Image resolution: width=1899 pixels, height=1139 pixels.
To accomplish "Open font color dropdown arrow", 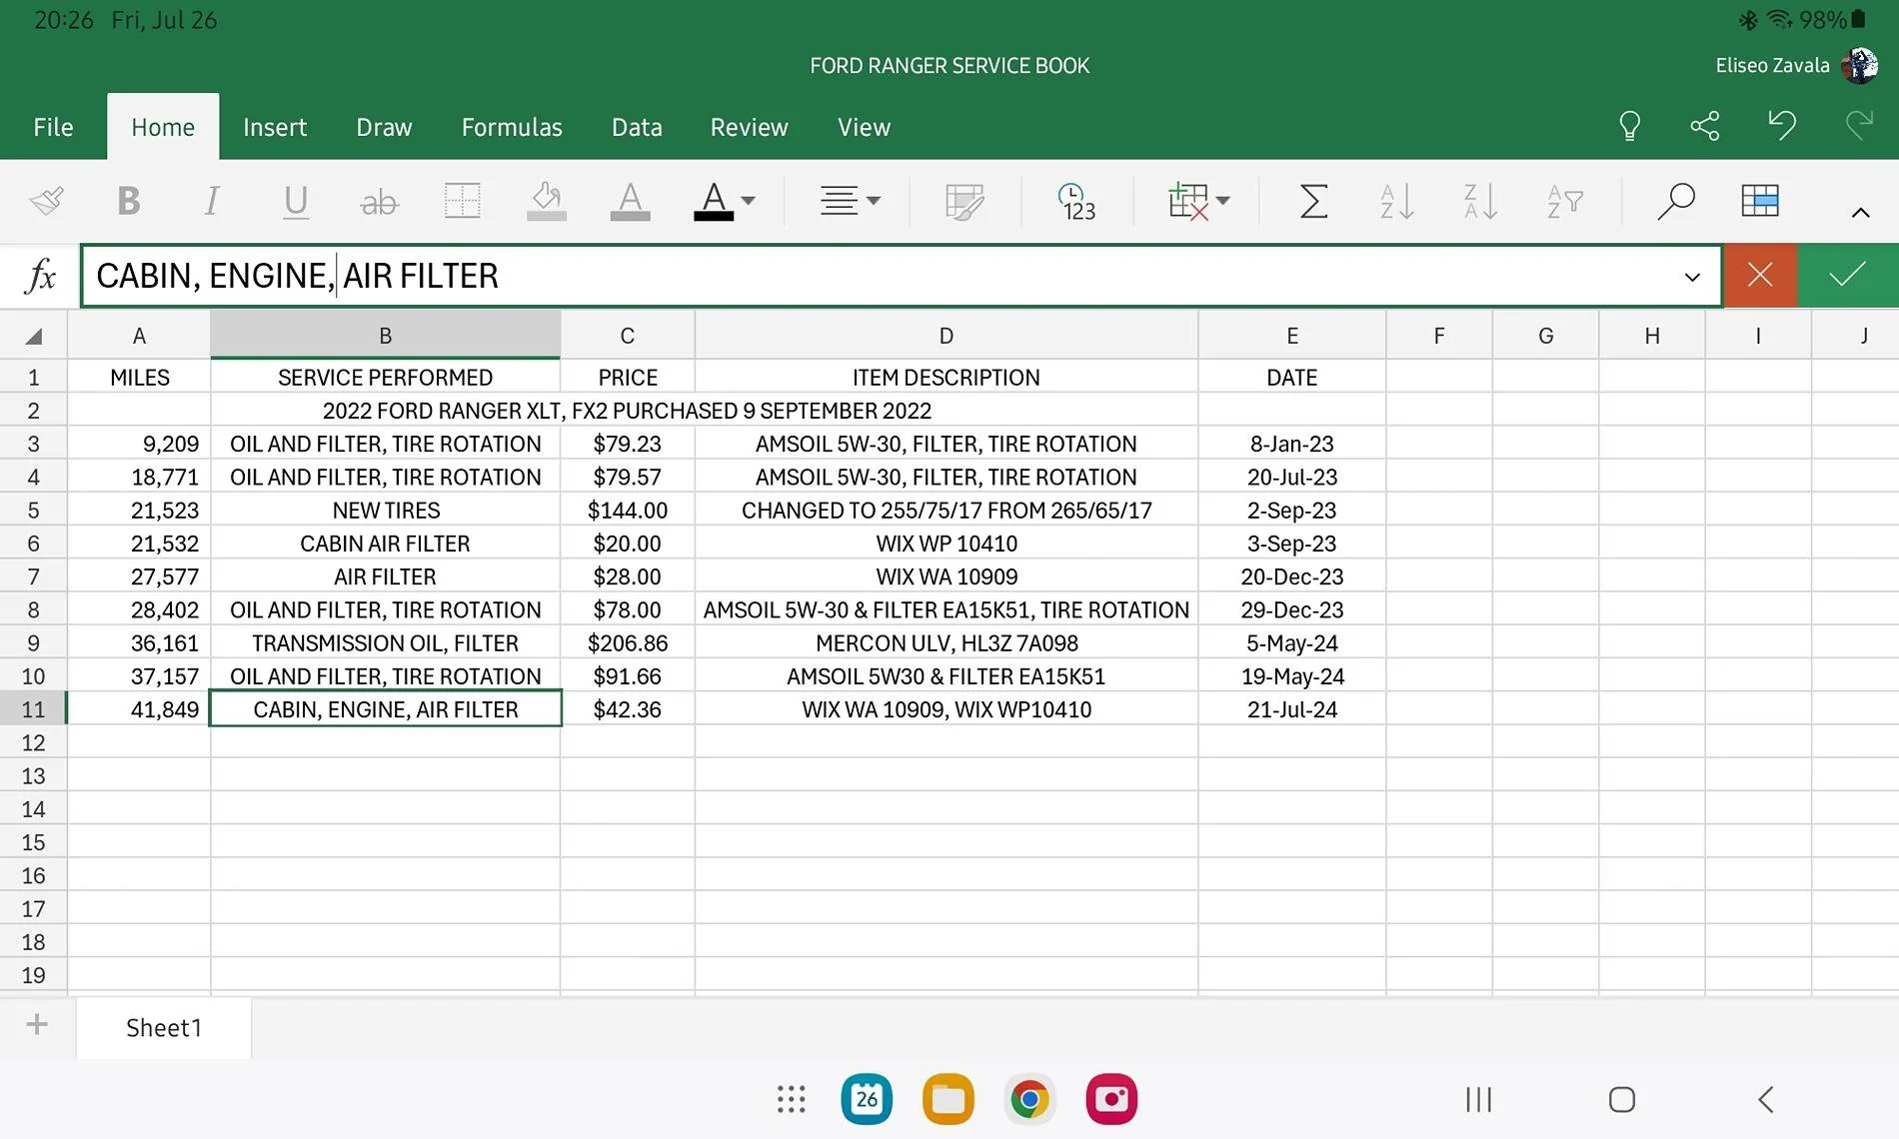I will [x=749, y=201].
